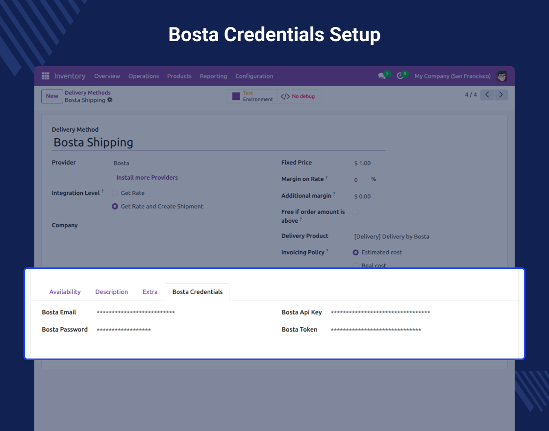Open company switcher My Company (San Francisco)
This screenshot has width=549, height=431.
pos(452,76)
